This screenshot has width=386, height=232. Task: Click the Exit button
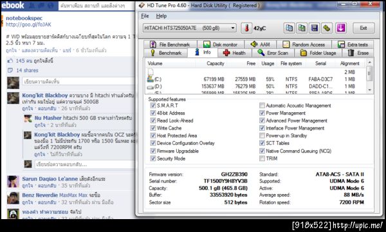(363, 28)
